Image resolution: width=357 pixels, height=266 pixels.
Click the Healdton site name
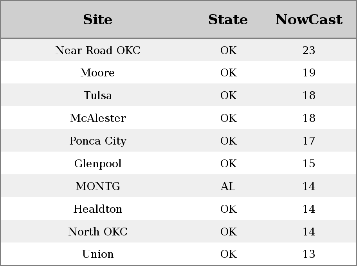click(98, 209)
